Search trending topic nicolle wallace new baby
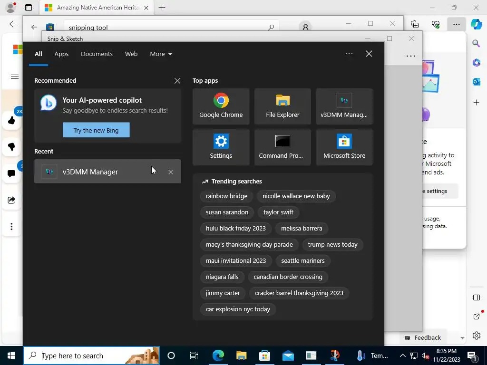487x365 pixels. (x=296, y=196)
